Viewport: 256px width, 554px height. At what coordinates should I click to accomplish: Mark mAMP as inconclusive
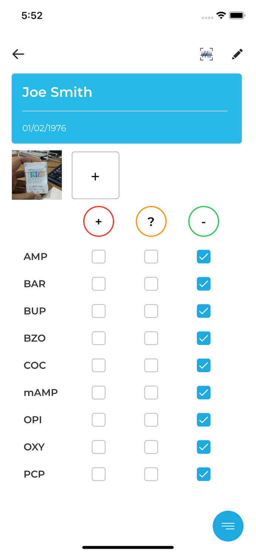pos(151,392)
